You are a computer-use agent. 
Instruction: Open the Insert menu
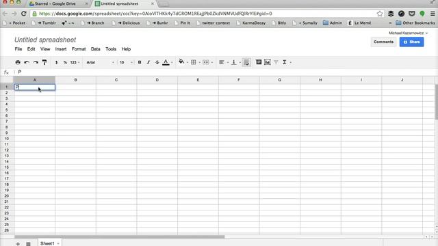tap(61, 49)
